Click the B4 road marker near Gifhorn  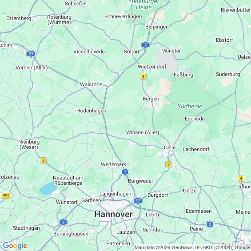tap(241, 178)
